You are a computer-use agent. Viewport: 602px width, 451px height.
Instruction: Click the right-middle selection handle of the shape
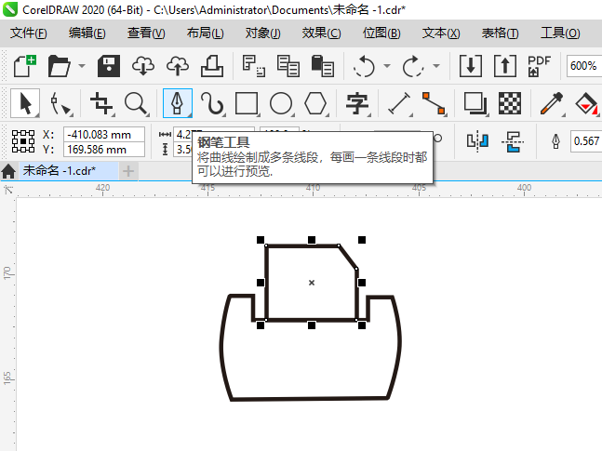coord(362,283)
